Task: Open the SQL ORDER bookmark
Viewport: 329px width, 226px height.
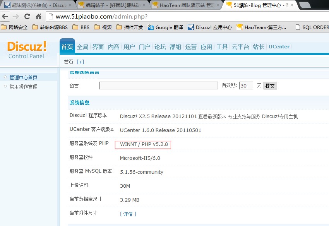Action: [312, 27]
